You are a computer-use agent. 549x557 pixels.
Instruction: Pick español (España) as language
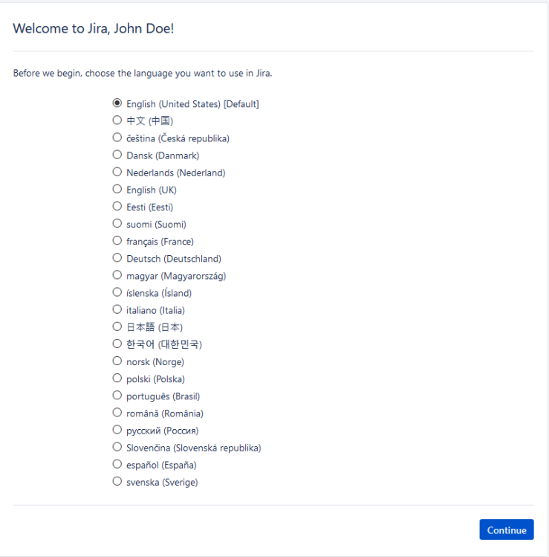pyautogui.click(x=117, y=464)
